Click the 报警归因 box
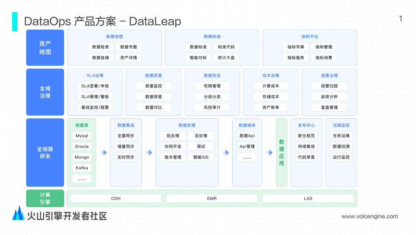This screenshot has width=419, height=235. 329,86
